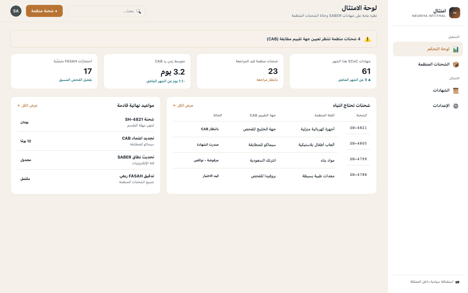The image size is (468, 293).
Task: Click the certificates scroll icon in sidebar
Action: click(456, 91)
